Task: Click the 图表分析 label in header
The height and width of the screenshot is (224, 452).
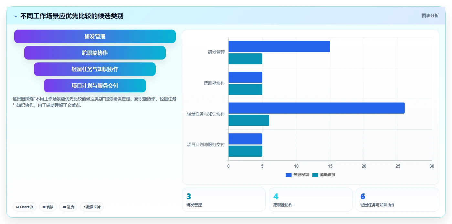Action: (430, 15)
